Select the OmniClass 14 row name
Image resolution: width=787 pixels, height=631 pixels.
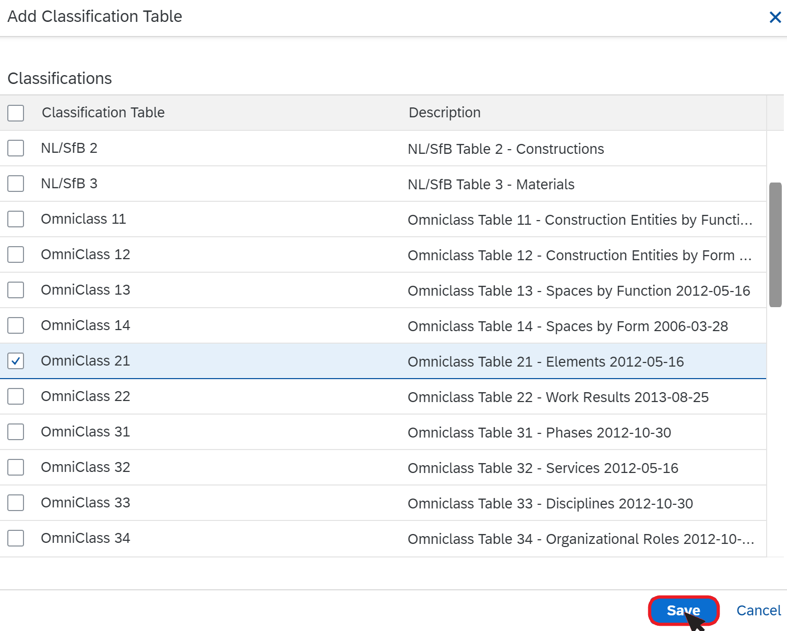(86, 325)
